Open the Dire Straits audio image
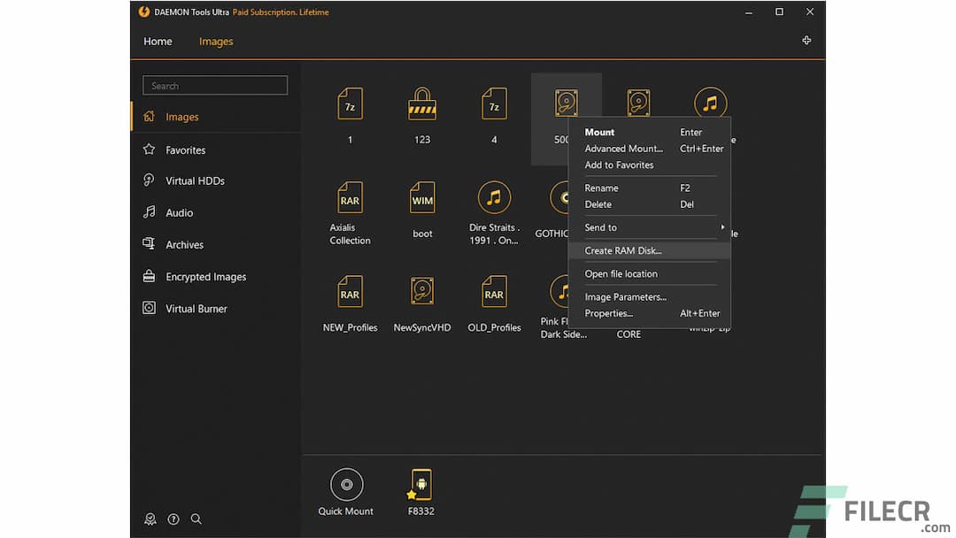The width and height of the screenshot is (956, 538). [x=494, y=197]
